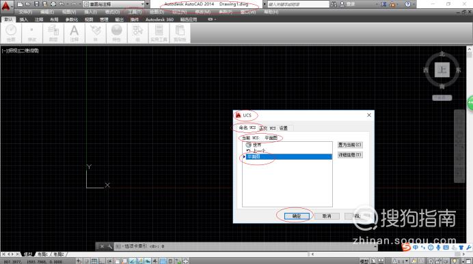Select the 世界 entry in UCS list
473x264 pixels.
tap(257, 145)
